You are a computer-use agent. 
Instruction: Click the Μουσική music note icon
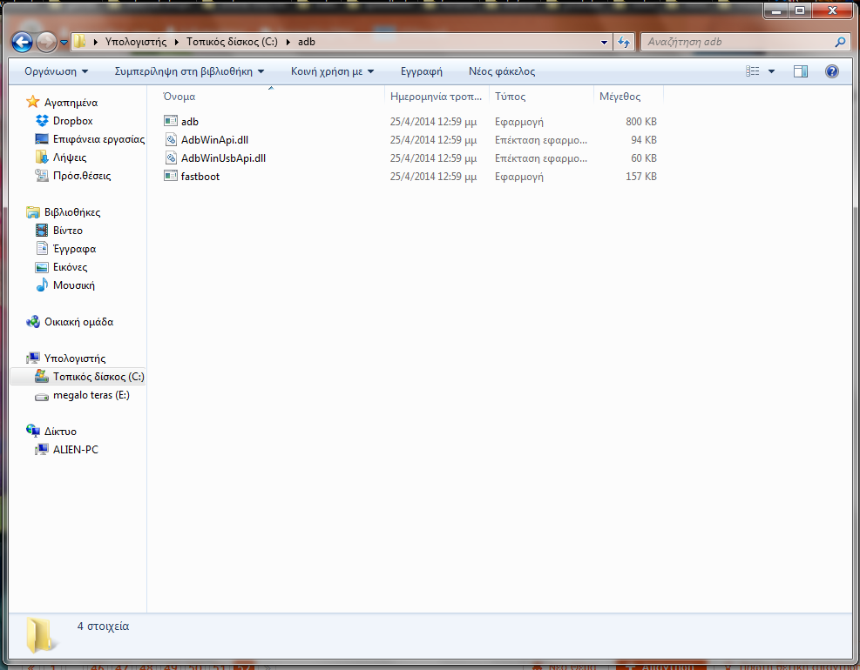[x=42, y=285]
